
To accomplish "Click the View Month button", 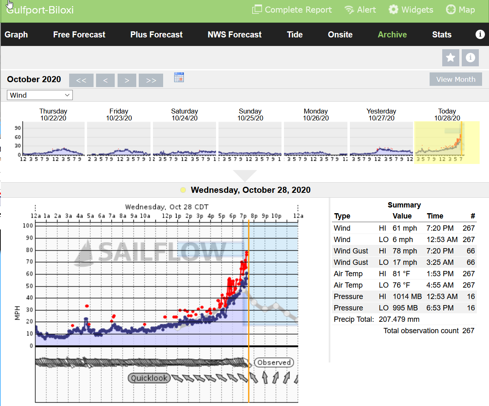I will 456,79.
